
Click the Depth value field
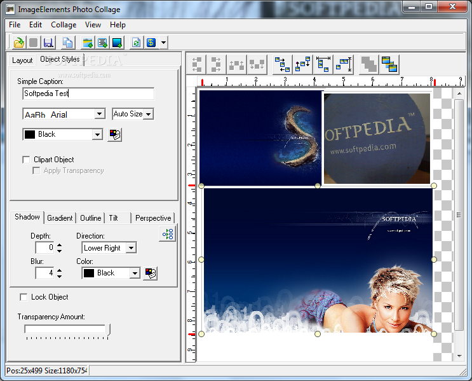click(x=45, y=248)
